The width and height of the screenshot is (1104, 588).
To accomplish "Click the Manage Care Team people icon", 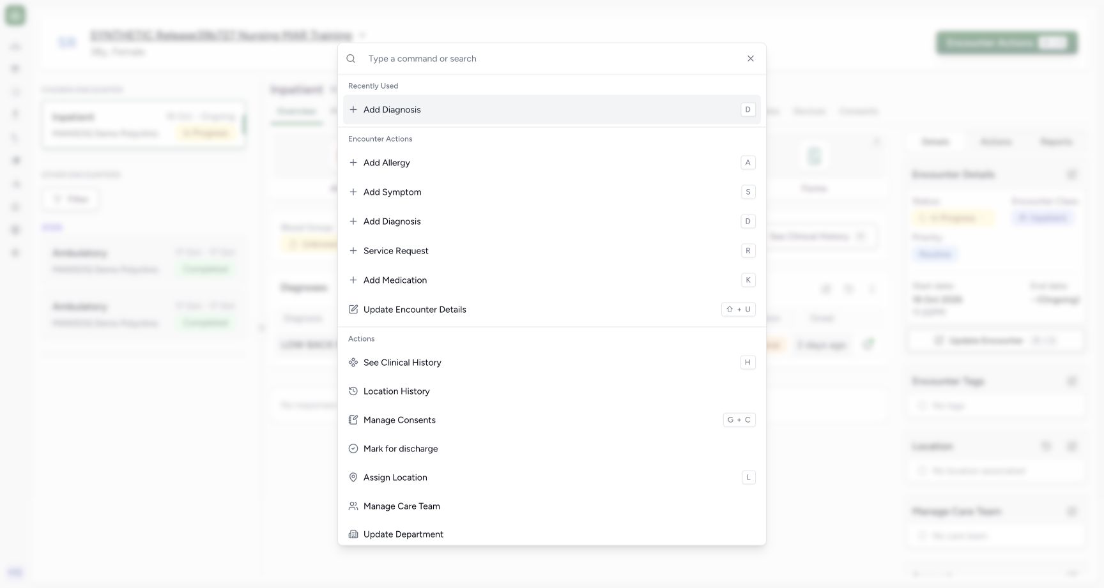I will (x=353, y=506).
